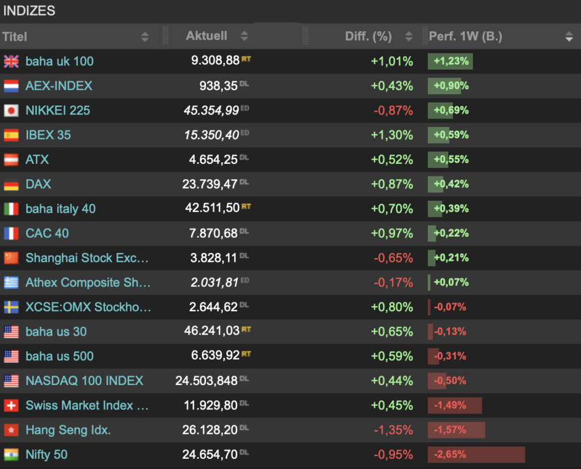Click the Greek flag beside Athex Composite

pos(11,282)
